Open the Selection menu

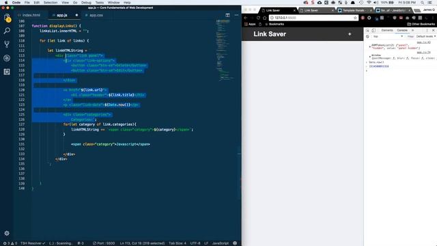(x=51, y=3)
